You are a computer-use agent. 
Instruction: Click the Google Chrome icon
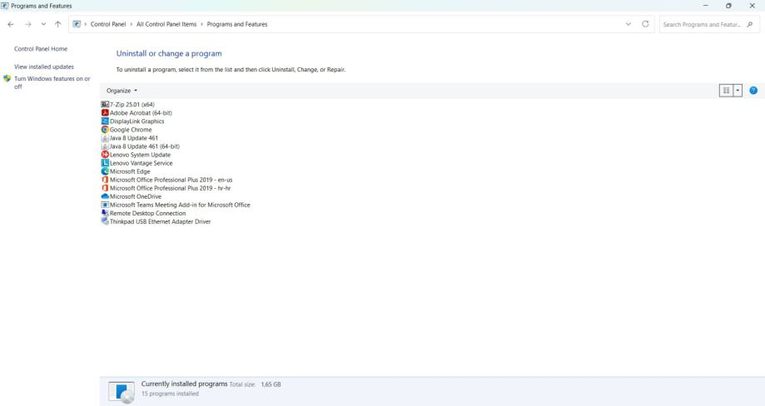tap(104, 130)
